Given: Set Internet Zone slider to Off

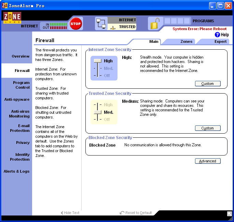Looking at the screenshot, I should [x=107, y=76].
